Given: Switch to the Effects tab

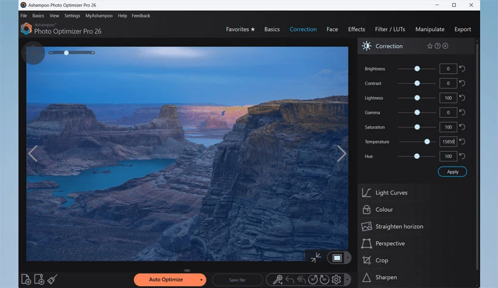Looking at the screenshot, I should (x=356, y=29).
